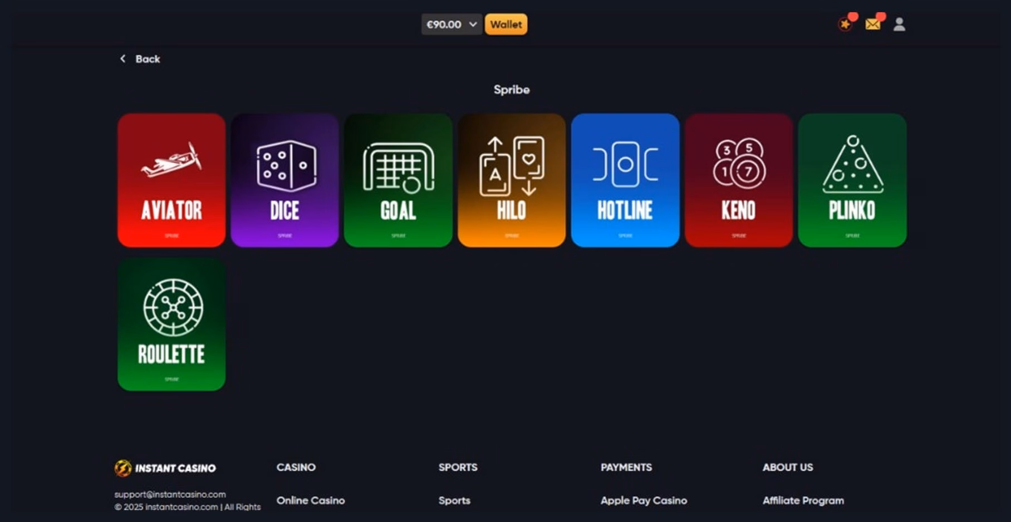Click the support email address
Viewport: 1011px width, 522px height.
[x=170, y=494]
